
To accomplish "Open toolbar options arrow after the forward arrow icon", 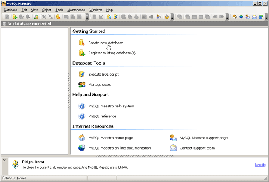I will [x=227, y=17].
